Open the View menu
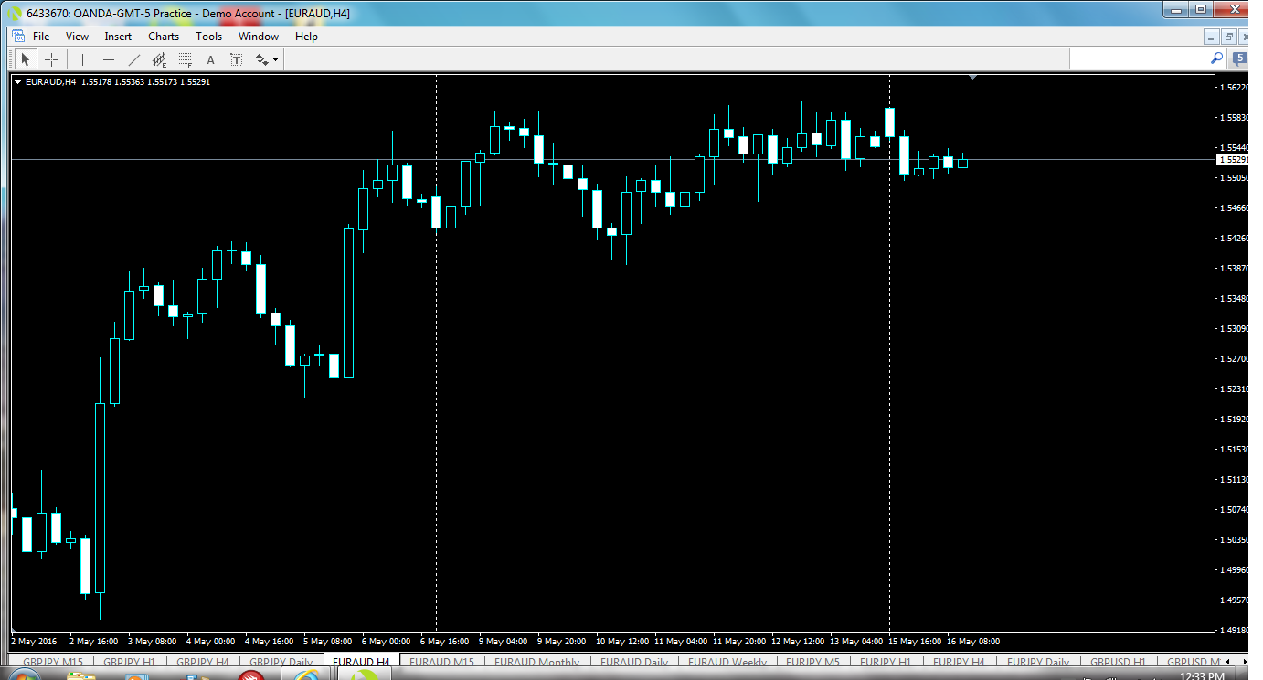The image size is (1263, 680). (78, 37)
